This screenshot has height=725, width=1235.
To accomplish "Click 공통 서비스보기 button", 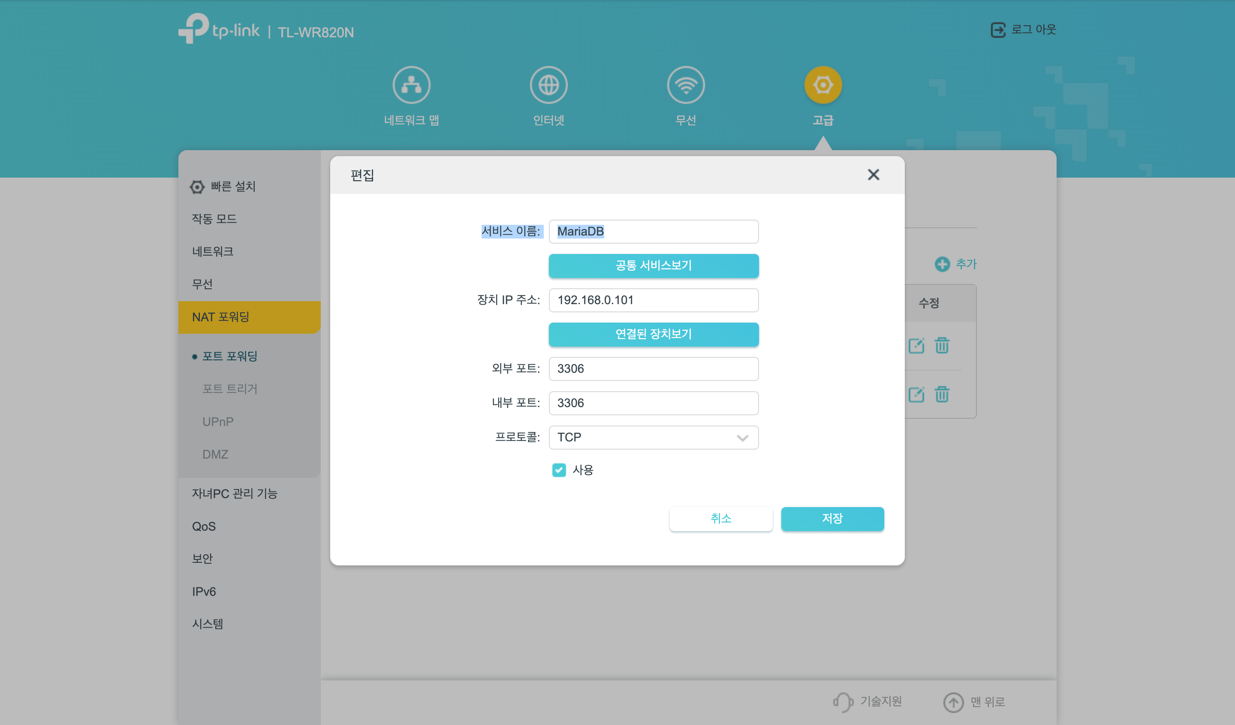I will pos(653,266).
